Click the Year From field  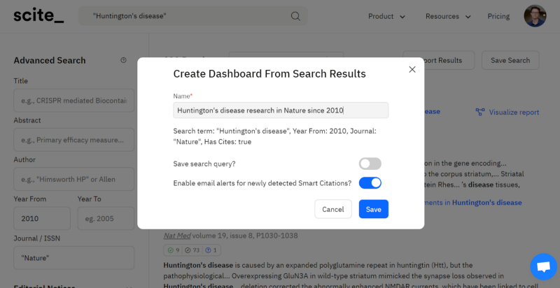coord(42,219)
